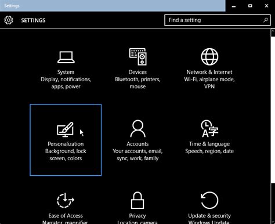Click the Devices label text
The image size is (275, 224).
tap(137, 72)
